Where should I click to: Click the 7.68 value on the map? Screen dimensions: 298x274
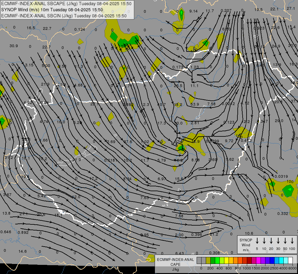[179, 216]
